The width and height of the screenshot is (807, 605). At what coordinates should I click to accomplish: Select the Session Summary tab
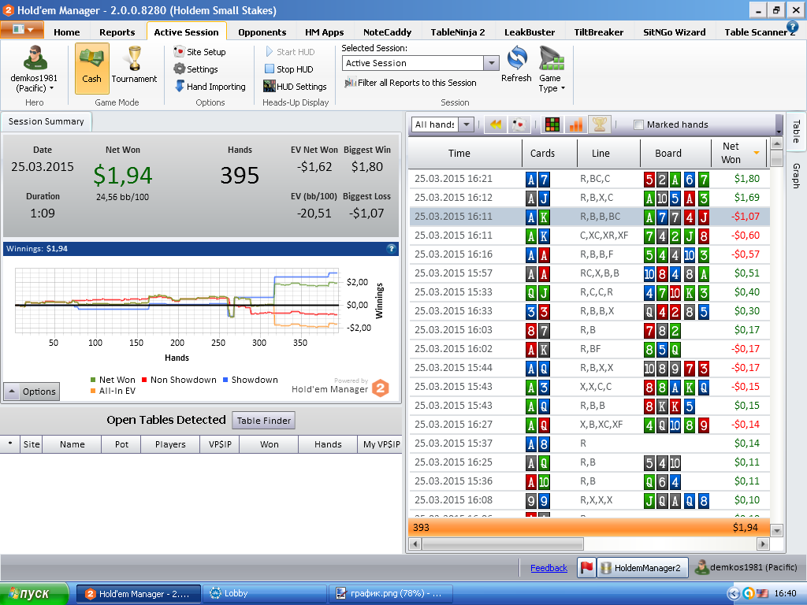click(46, 121)
